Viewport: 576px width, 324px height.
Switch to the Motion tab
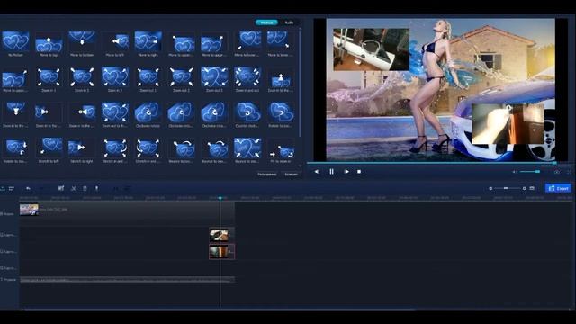(x=266, y=22)
